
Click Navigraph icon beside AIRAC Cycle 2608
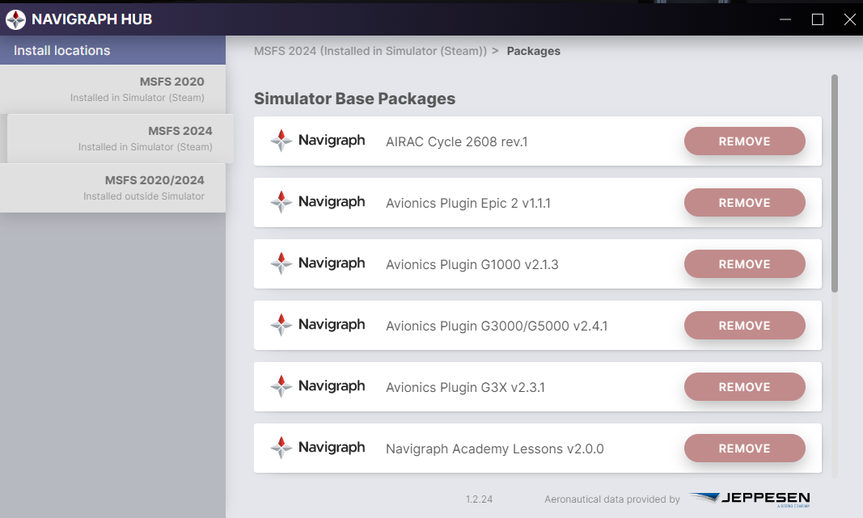(281, 141)
